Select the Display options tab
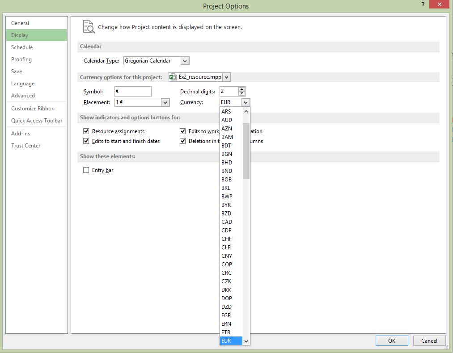This screenshot has height=353, width=453. (x=37, y=35)
